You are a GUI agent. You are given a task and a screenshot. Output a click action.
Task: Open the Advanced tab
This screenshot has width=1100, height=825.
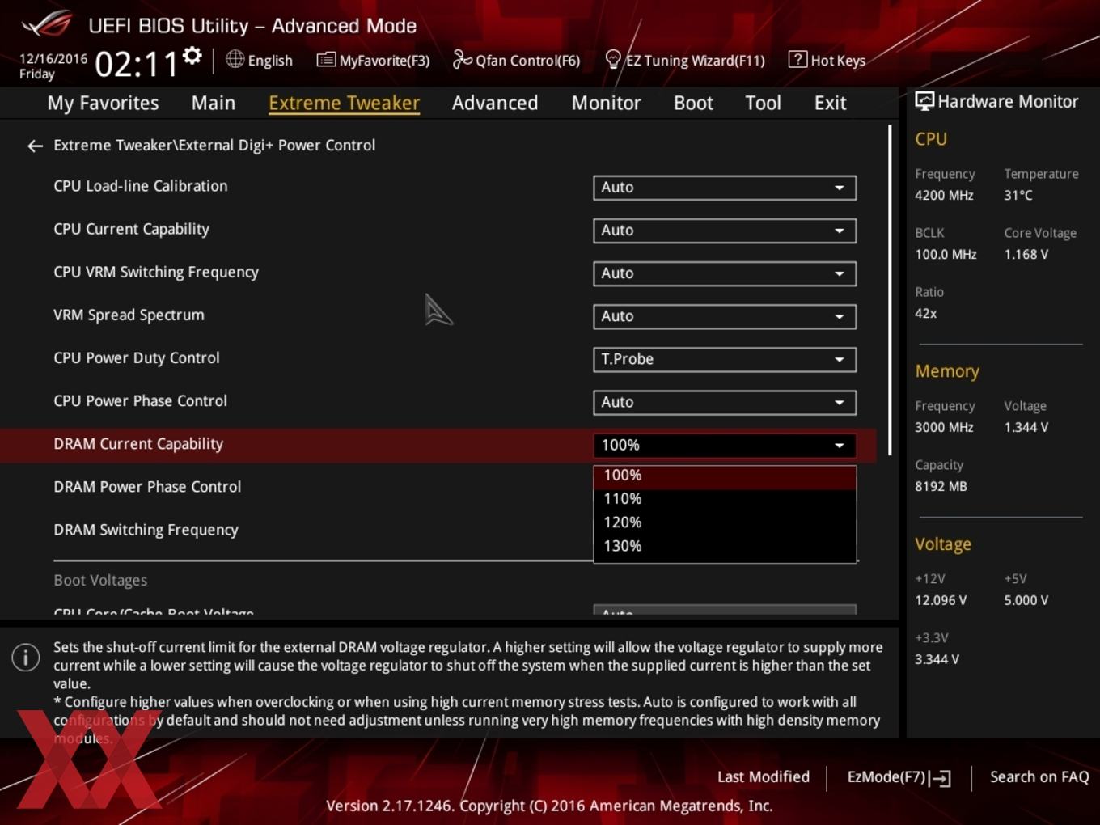click(495, 103)
